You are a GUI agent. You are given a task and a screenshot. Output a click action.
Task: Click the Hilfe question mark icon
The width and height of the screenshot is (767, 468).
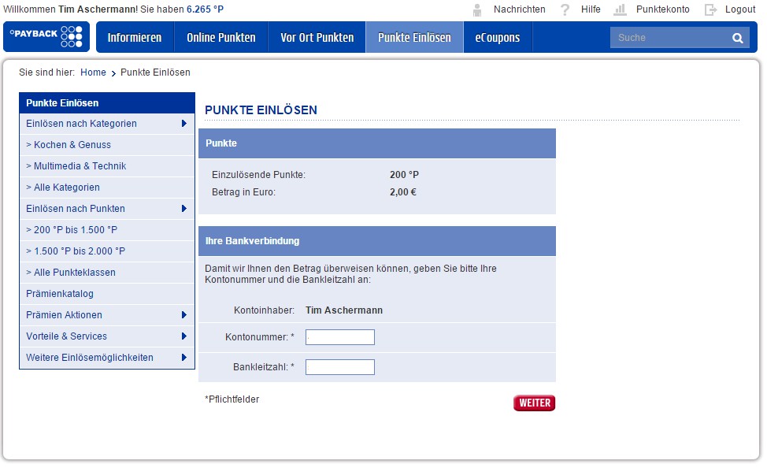click(565, 9)
